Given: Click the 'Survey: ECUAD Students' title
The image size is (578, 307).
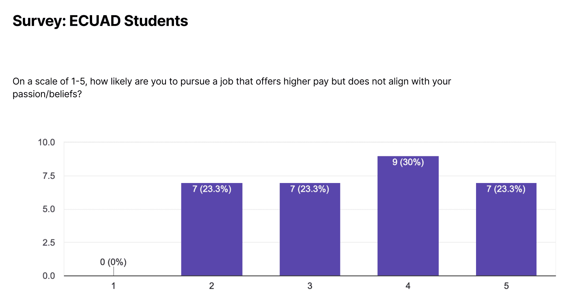Looking at the screenshot, I should (x=100, y=21).
